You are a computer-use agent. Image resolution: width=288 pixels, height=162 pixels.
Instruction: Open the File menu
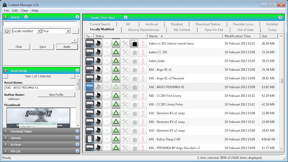click(6, 10)
